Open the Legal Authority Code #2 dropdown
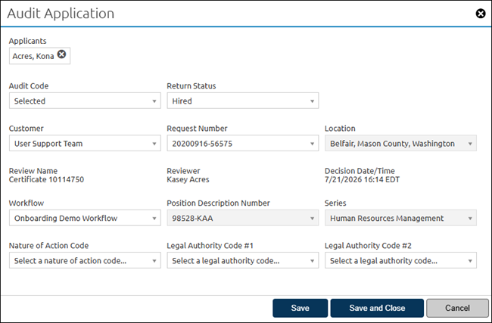The height and width of the screenshot is (323, 492). tap(400, 261)
